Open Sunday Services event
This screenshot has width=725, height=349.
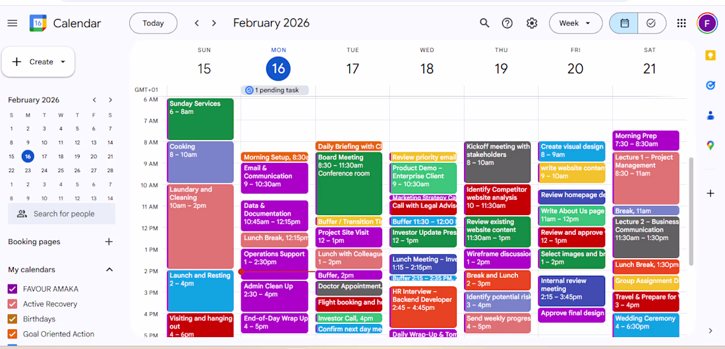pyautogui.click(x=200, y=119)
